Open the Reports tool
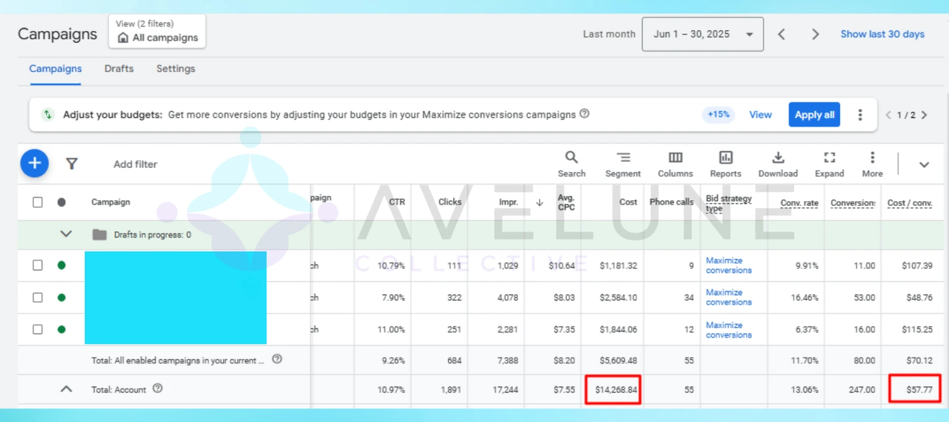Viewport: 949px width, 422px height. click(725, 164)
